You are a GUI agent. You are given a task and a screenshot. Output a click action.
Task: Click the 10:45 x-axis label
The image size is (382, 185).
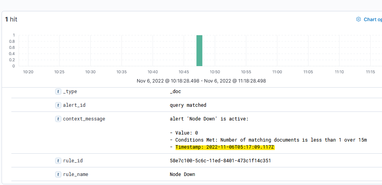pyautogui.click(x=184, y=72)
